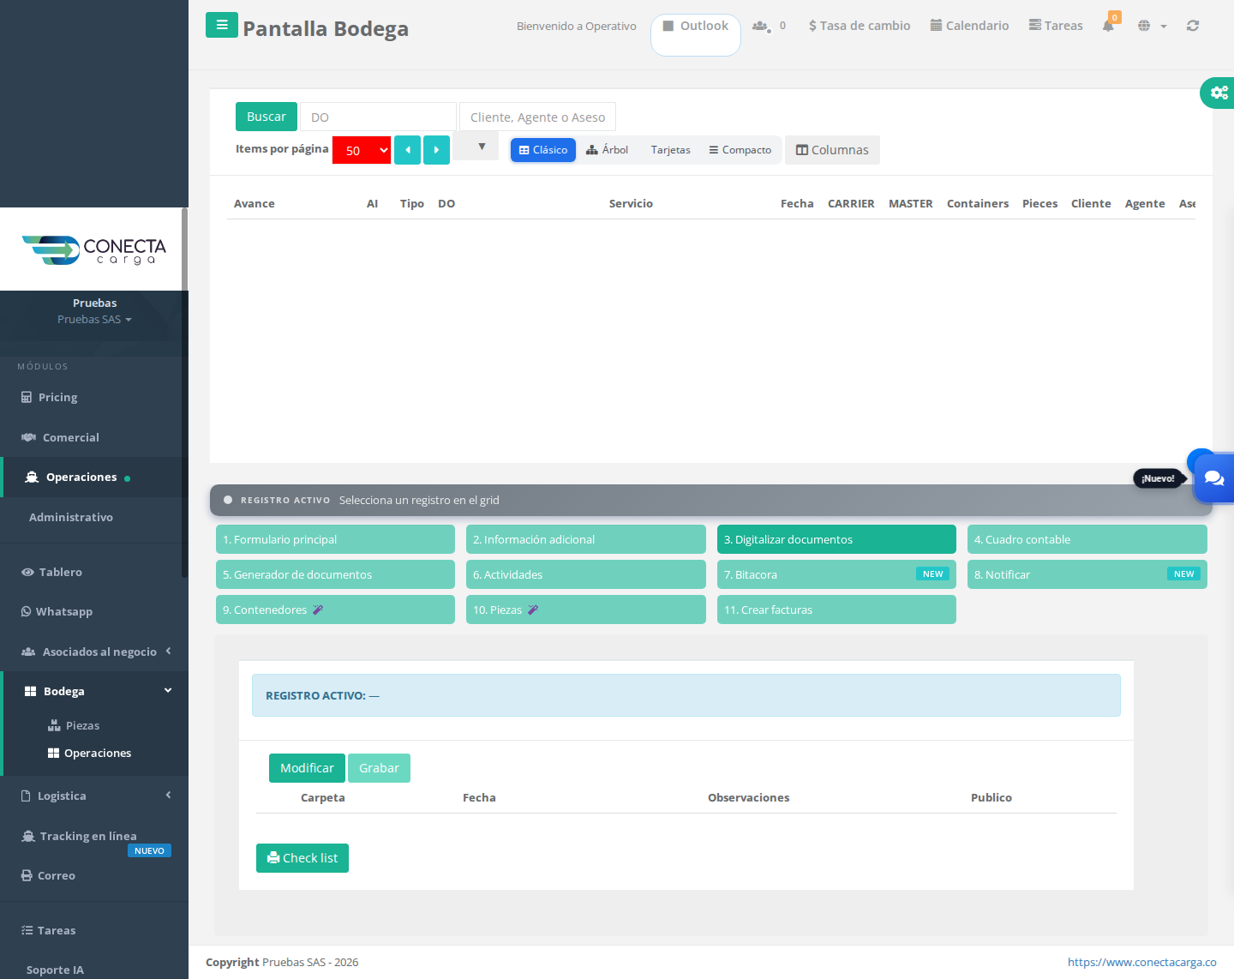
Task: Click the refresh icon in top bar
Action: point(1193,26)
